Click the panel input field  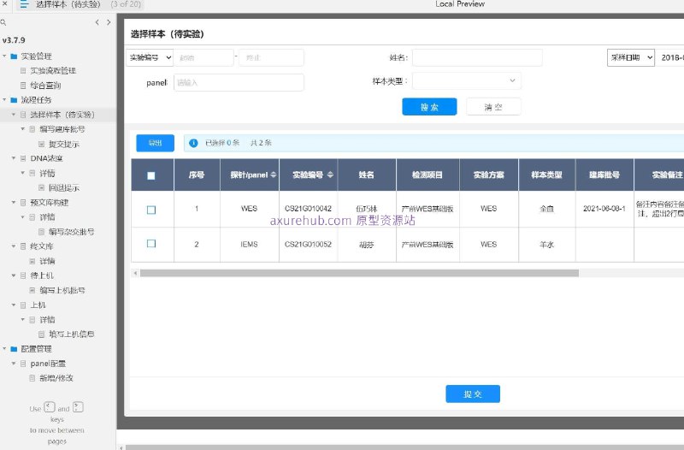tap(239, 82)
